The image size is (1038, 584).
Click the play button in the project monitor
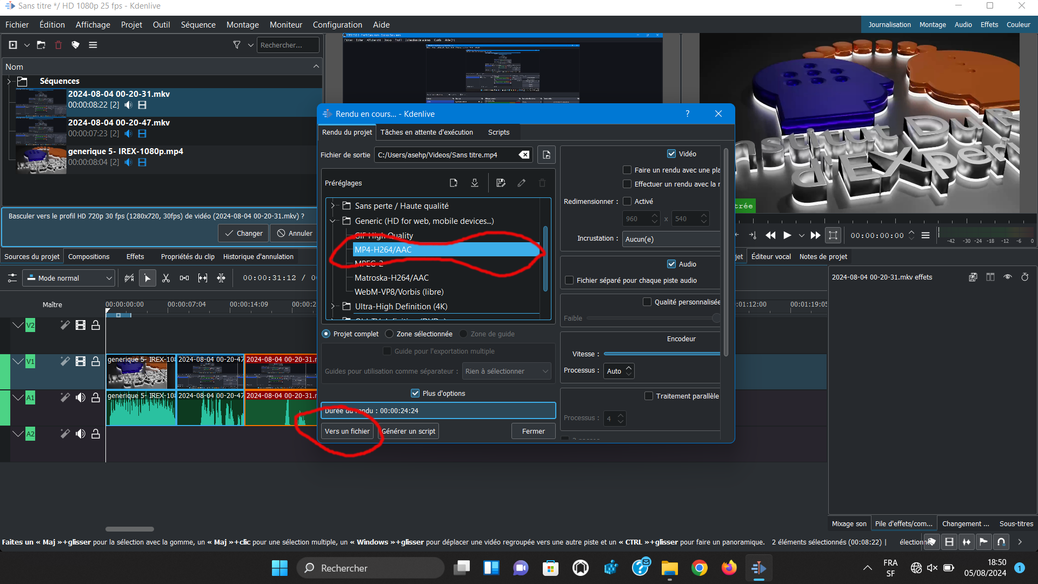tap(787, 235)
